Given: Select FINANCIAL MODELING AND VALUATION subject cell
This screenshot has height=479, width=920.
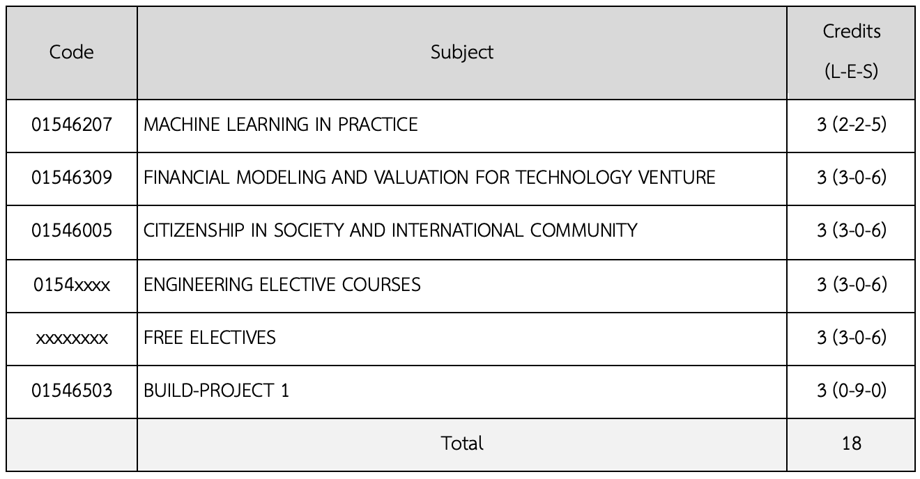Looking at the screenshot, I should coord(429,178).
